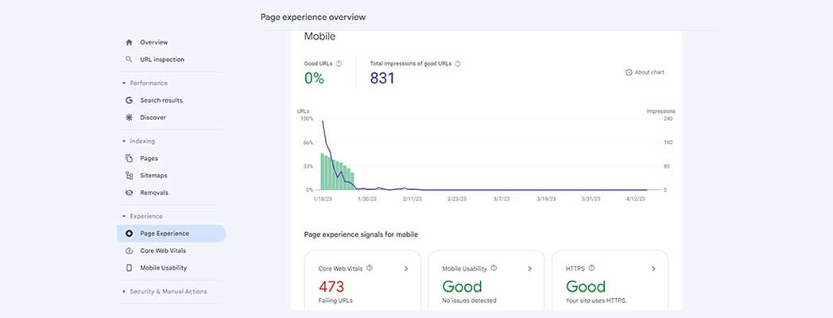
Task: Click the Removals crossed-eye icon
Action: click(130, 192)
